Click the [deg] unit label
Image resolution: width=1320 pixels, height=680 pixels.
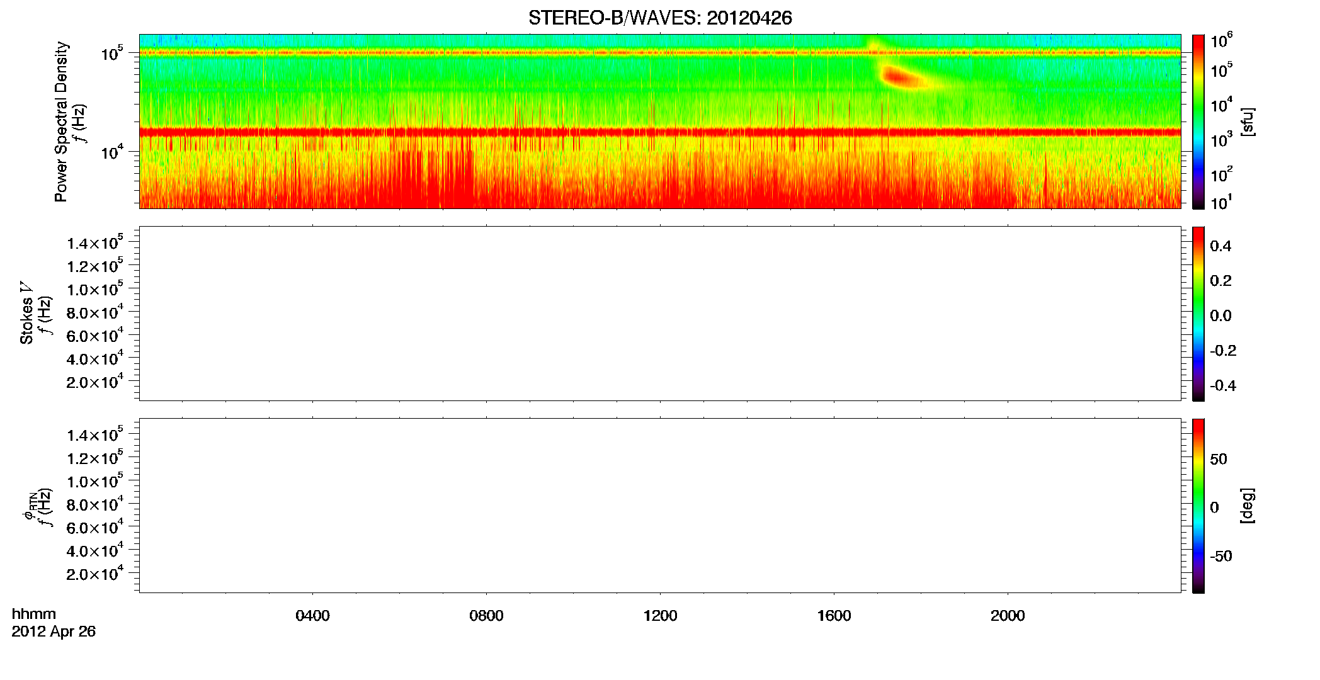1248,506
